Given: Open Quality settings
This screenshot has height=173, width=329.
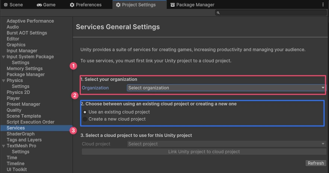Looking at the screenshot, I should tap(14, 110).
